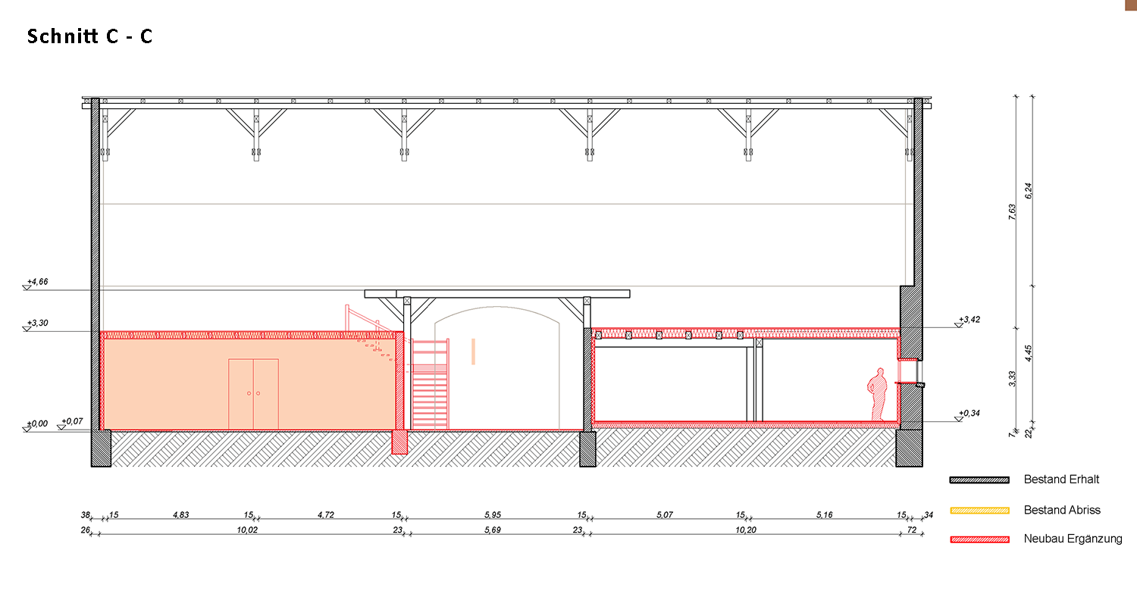Click the +3,30 elevation marker

pos(36,323)
